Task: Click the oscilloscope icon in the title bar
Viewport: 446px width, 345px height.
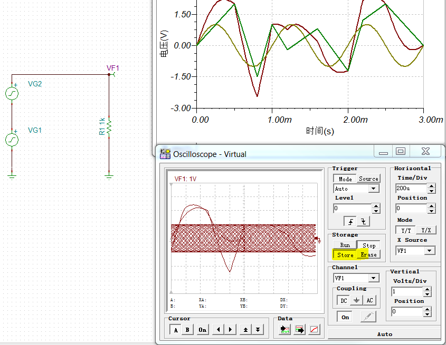Action: [165, 154]
